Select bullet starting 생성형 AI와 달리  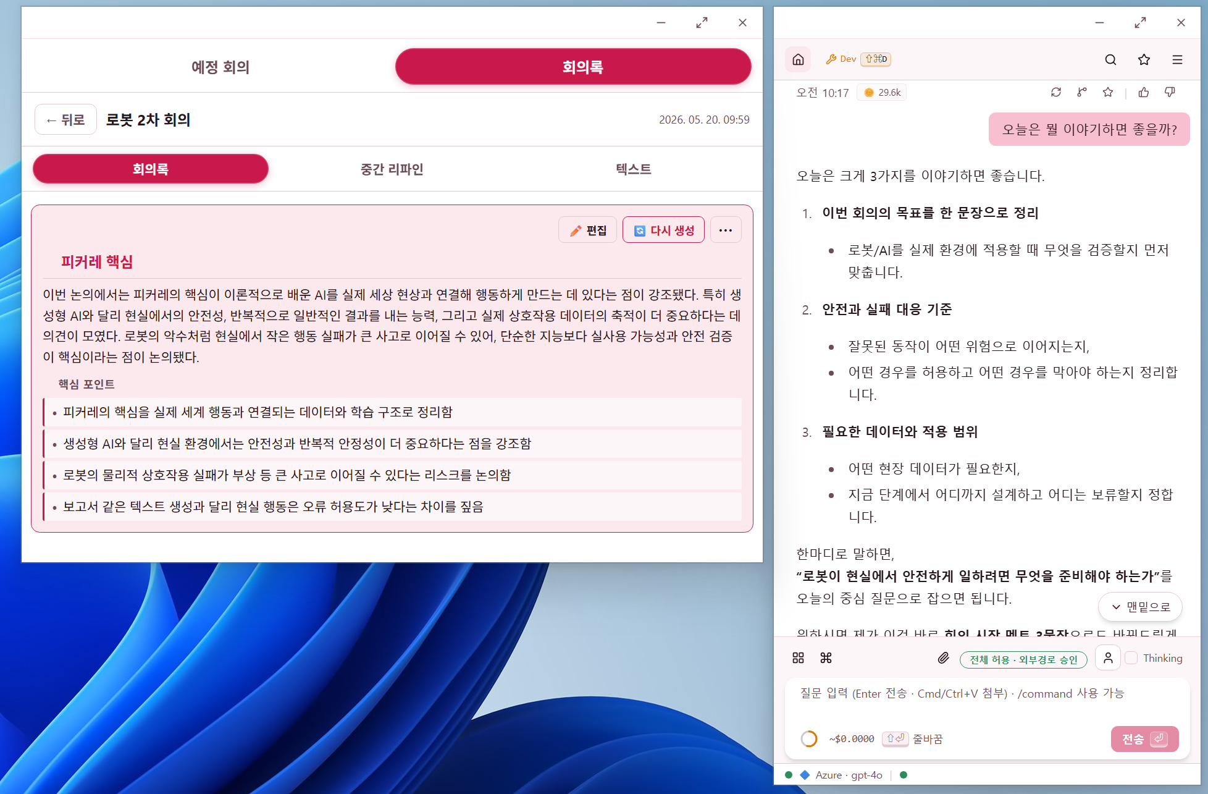[x=393, y=444]
